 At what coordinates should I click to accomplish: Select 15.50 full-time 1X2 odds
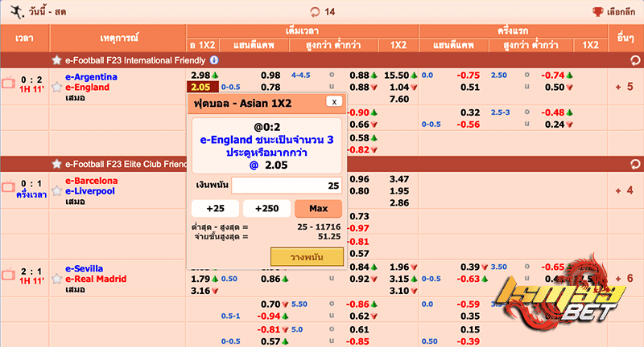click(x=397, y=76)
